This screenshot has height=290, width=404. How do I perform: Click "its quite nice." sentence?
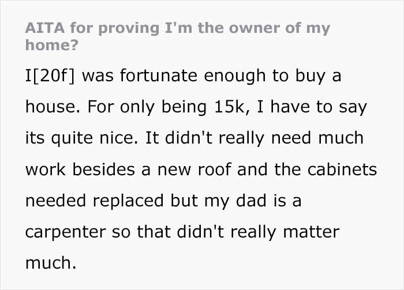coord(82,138)
